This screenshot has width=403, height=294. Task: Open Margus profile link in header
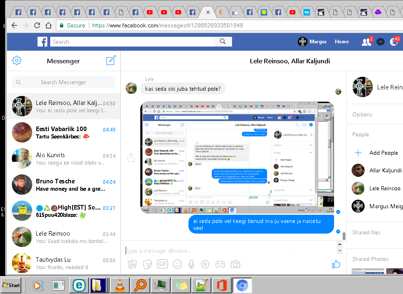tap(312, 42)
